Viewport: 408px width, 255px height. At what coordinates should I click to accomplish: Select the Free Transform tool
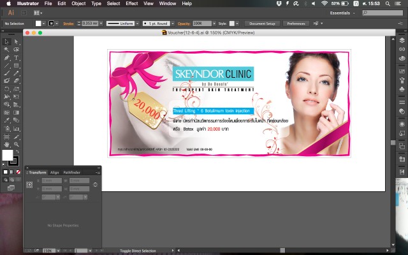click(x=17, y=97)
